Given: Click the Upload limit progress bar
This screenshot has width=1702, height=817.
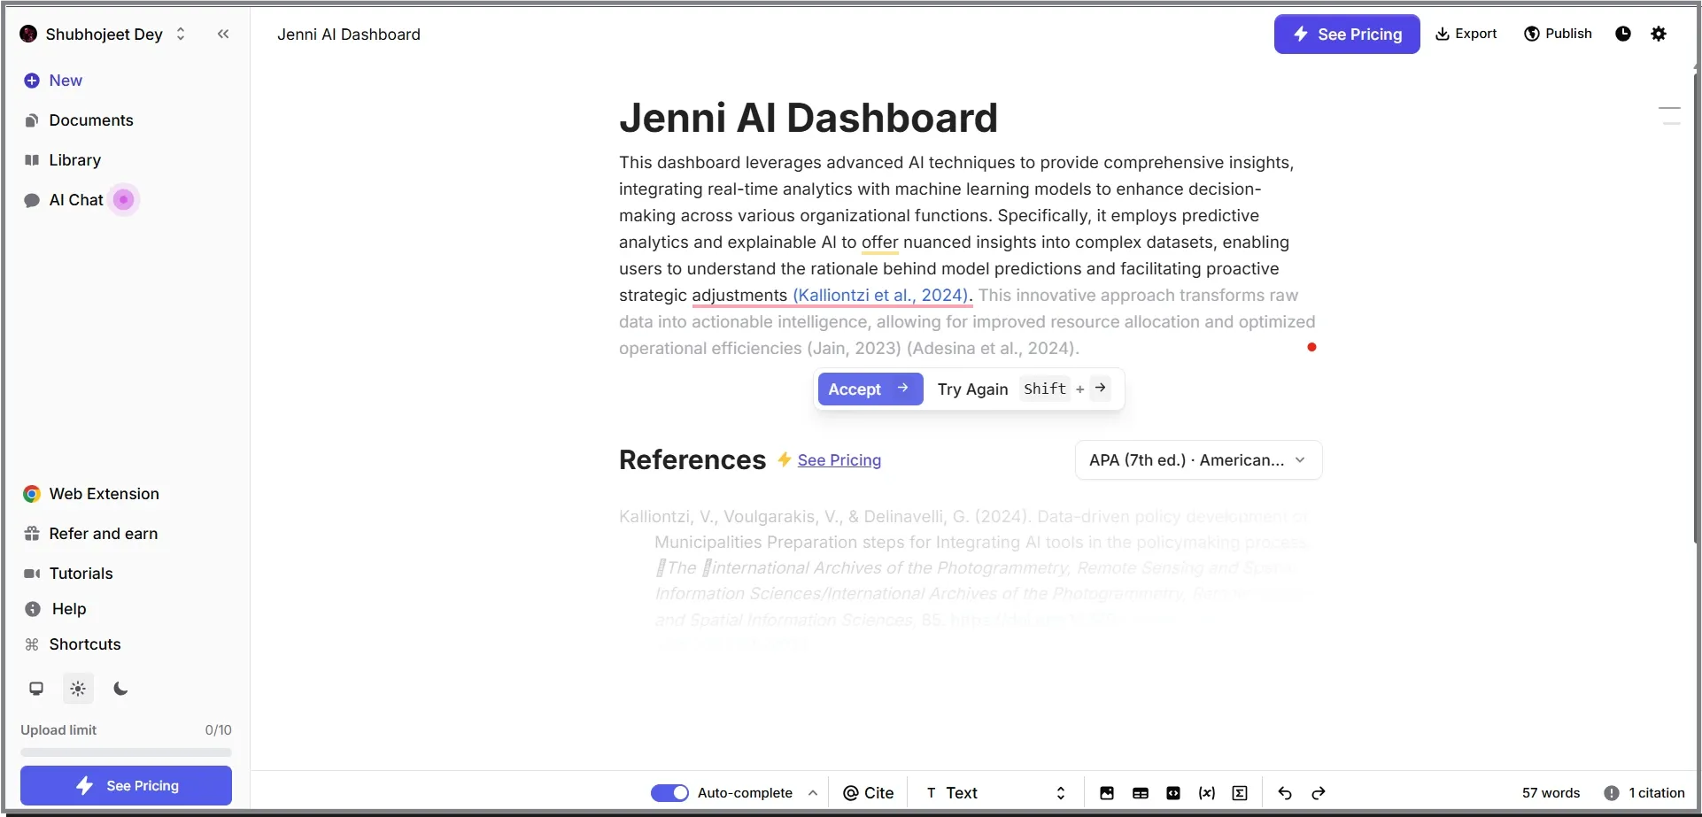Looking at the screenshot, I should pyautogui.click(x=126, y=752).
